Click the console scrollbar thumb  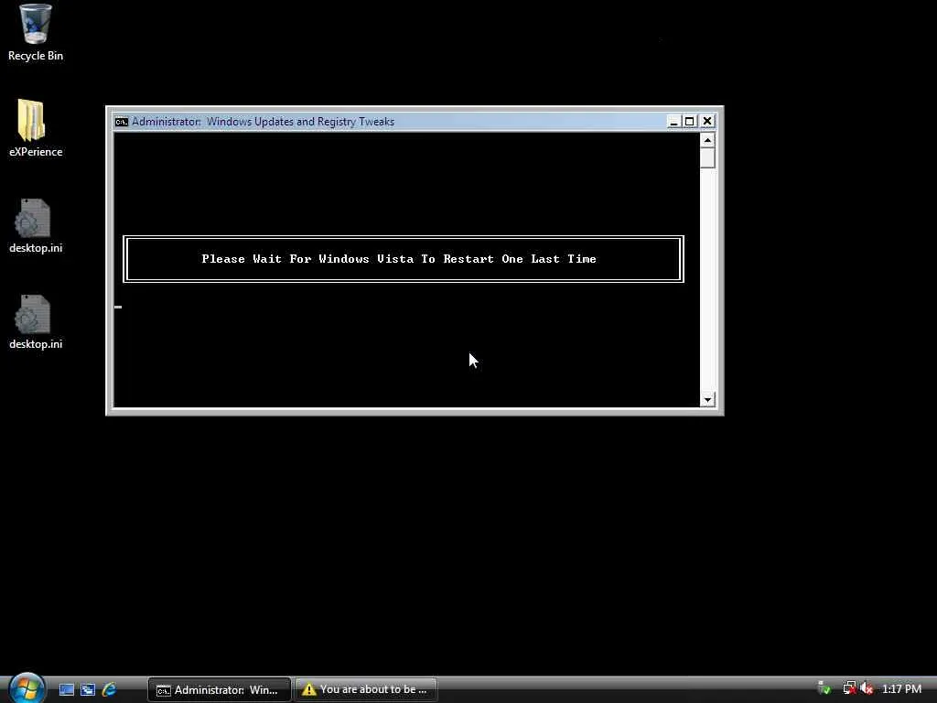click(x=707, y=157)
